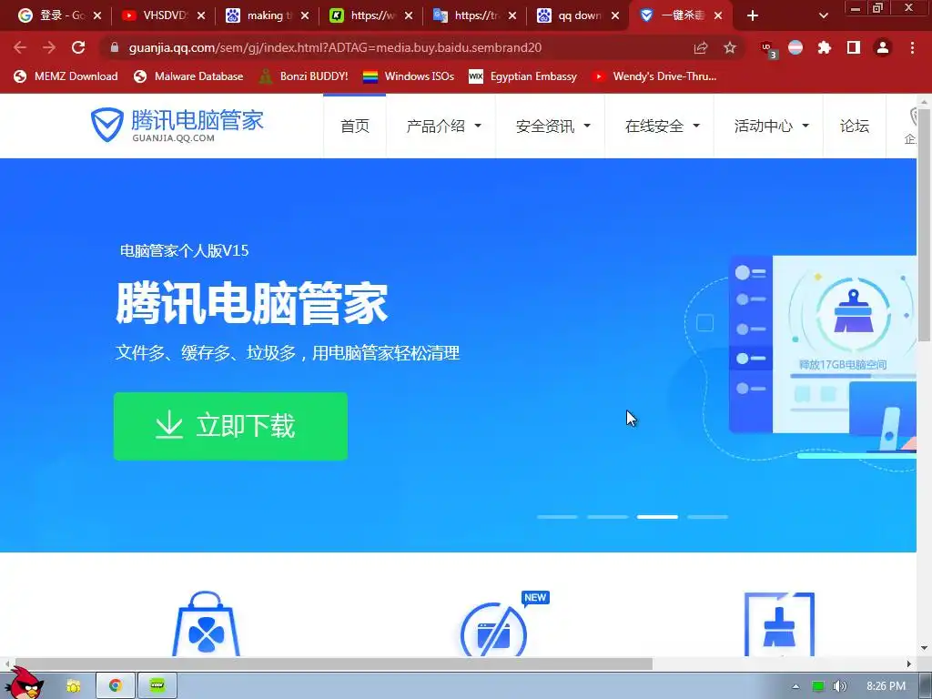Image resolution: width=932 pixels, height=699 pixels.
Task: Click the green app taskbar icon
Action: tap(157, 685)
